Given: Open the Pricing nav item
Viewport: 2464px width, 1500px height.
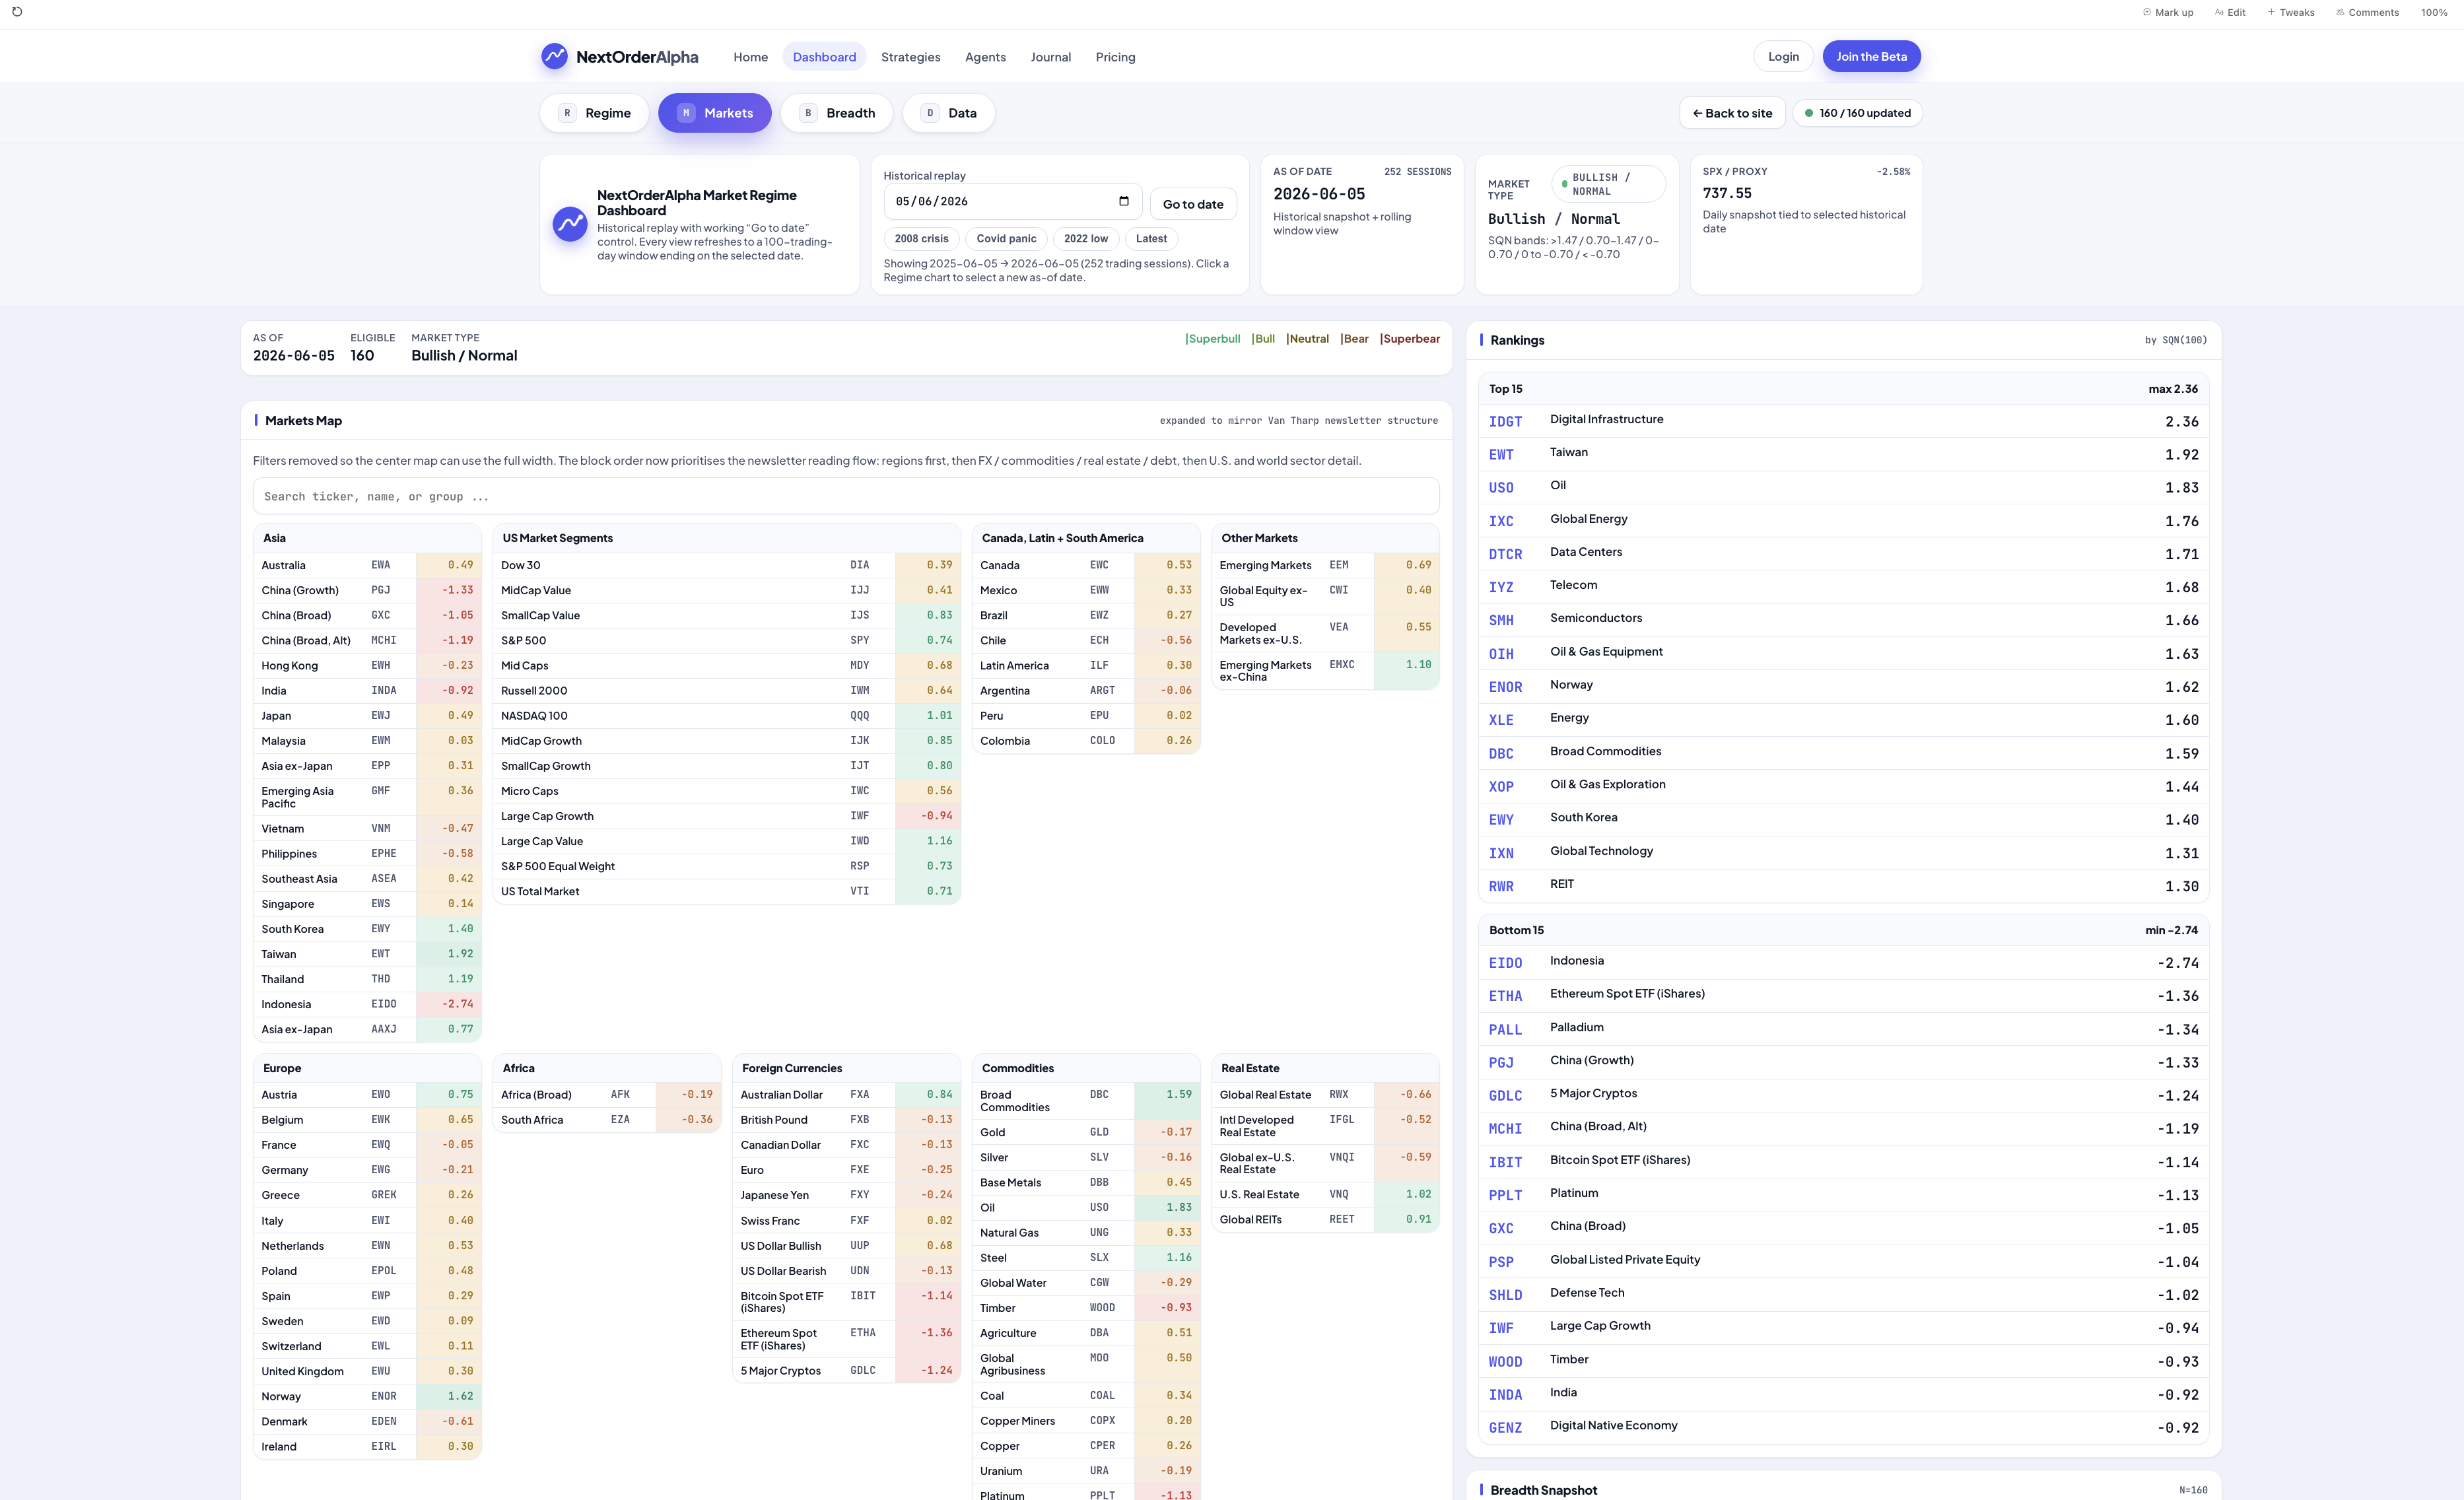Looking at the screenshot, I should [1115, 57].
